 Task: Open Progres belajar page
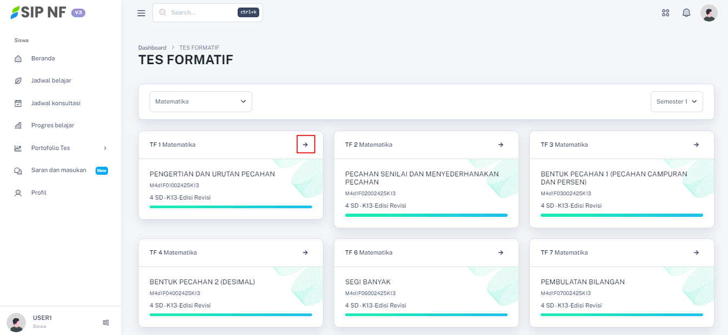[52, 125]
